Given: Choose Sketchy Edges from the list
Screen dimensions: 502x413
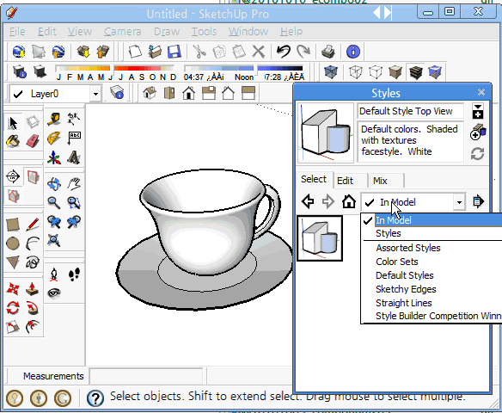Looking at the screenshot, I should pyautogui.click(x=406, y=289).
